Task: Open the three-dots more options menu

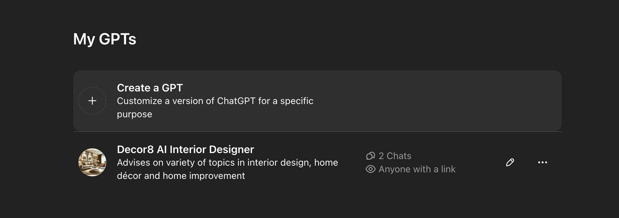Action: [543, 162]
